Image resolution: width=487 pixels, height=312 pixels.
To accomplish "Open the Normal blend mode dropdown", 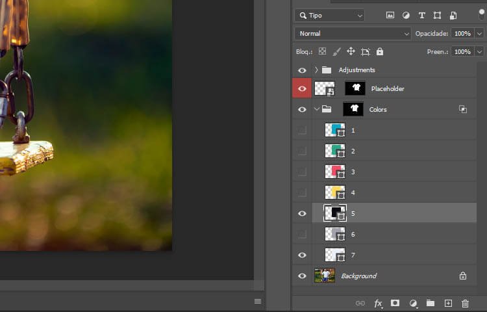I will (x=353, y=33).
